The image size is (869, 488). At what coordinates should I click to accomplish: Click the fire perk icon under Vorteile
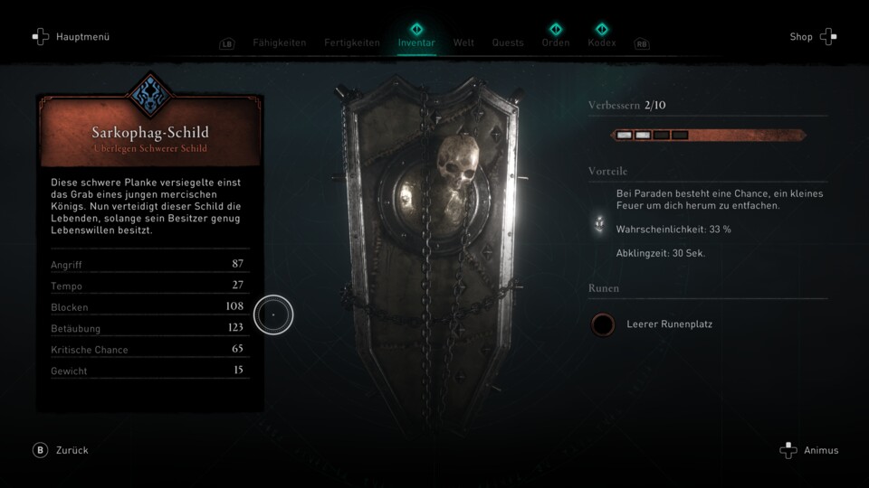point(599,223)
